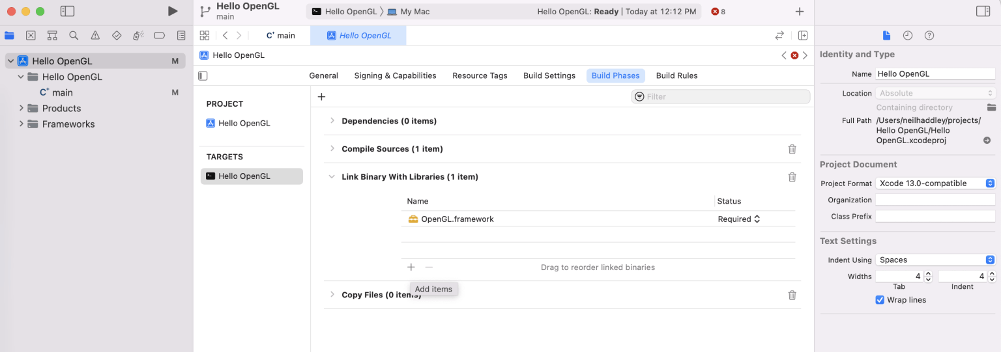
Task: Collapse the Hello OpenGL group folder
Action: (21, 77)
